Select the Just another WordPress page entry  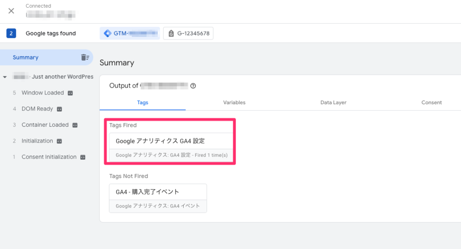point(53,77)
